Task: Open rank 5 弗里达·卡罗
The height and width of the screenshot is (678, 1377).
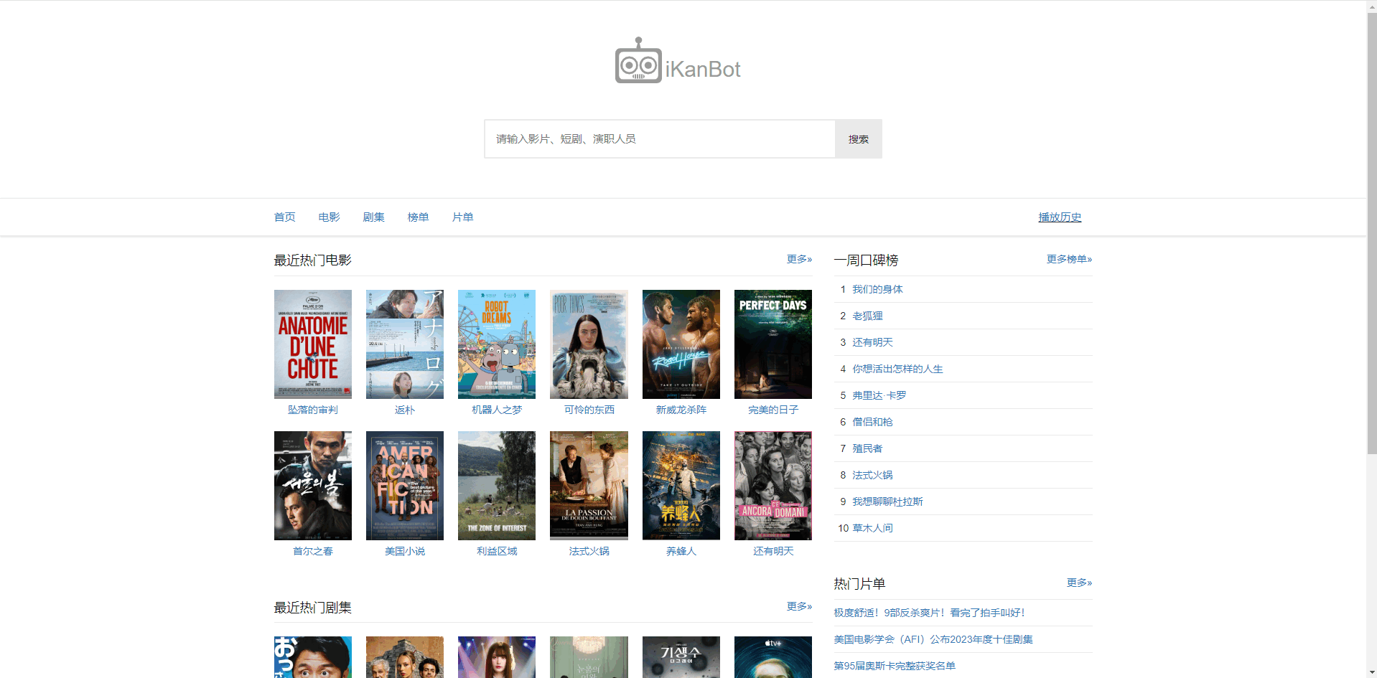Action: click(x=879, y=395)
